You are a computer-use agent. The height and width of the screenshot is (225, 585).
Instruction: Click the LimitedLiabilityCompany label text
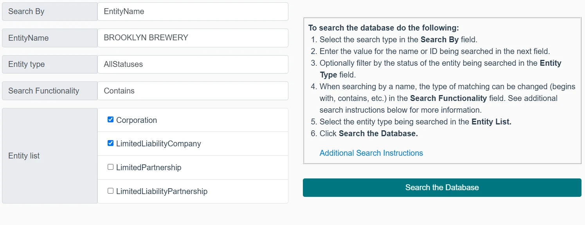point(158,144)
